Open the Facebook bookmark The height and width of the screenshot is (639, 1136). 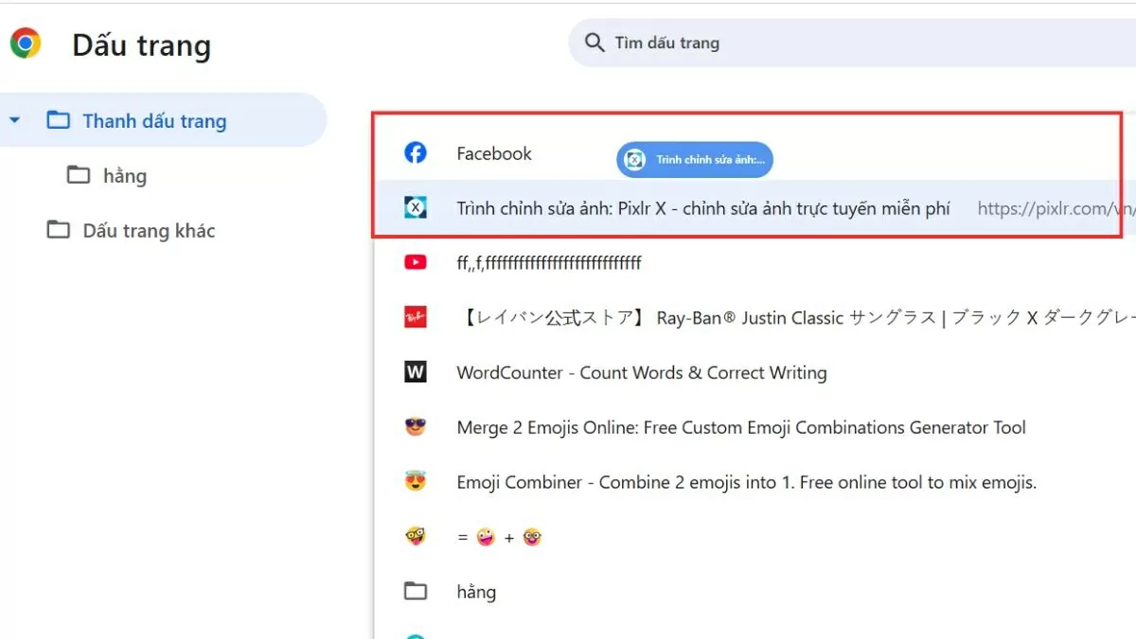pyautogui.click(x=493, y=152)
